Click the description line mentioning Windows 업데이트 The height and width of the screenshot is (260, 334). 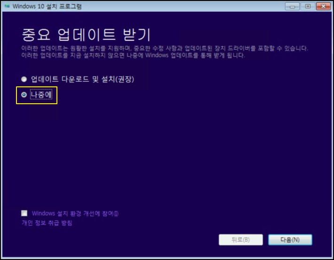(133, 55)
